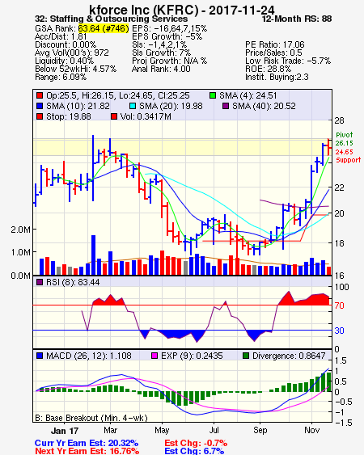Click the Base Breakout footnote text
364x455 pixels.
coord(91,418)
